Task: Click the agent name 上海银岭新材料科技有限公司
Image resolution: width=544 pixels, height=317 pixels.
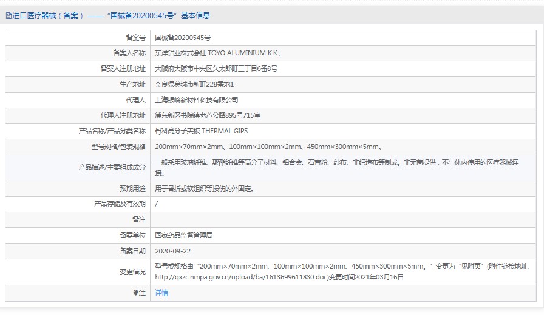Action: tap(197, 100)
